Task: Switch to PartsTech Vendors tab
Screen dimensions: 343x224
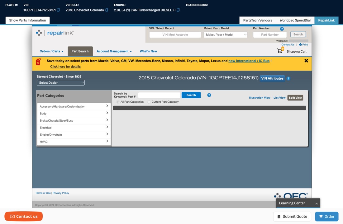Action: coord(258,20)
